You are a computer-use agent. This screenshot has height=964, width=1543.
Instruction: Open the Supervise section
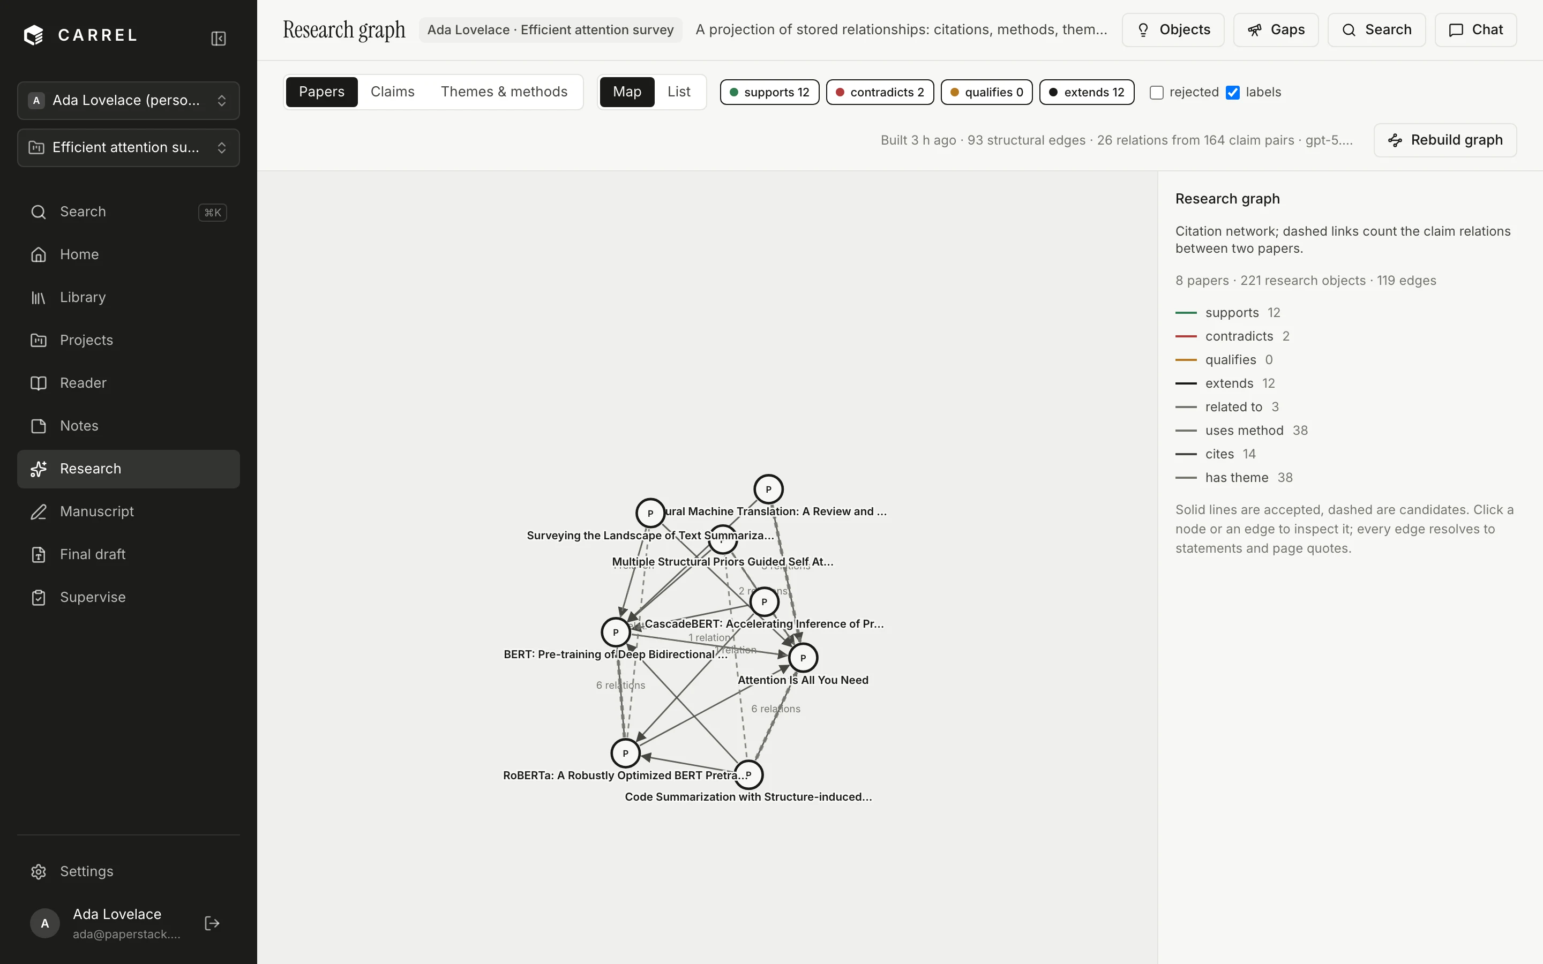128,597
